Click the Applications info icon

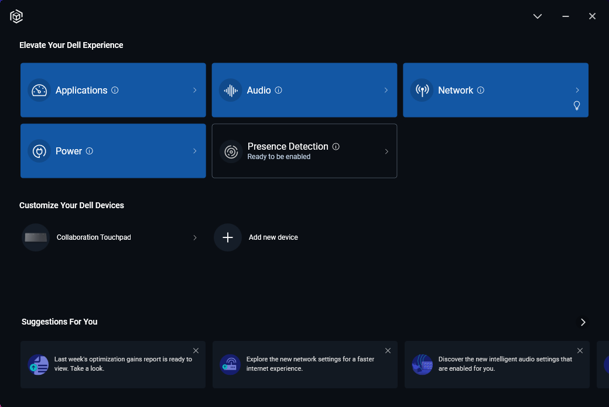coord(115,90)
